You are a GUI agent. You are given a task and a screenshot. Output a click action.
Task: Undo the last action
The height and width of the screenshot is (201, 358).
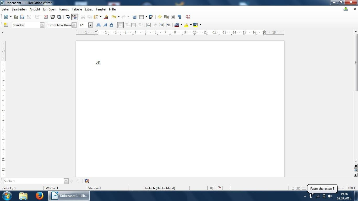(x=114, y=17)
